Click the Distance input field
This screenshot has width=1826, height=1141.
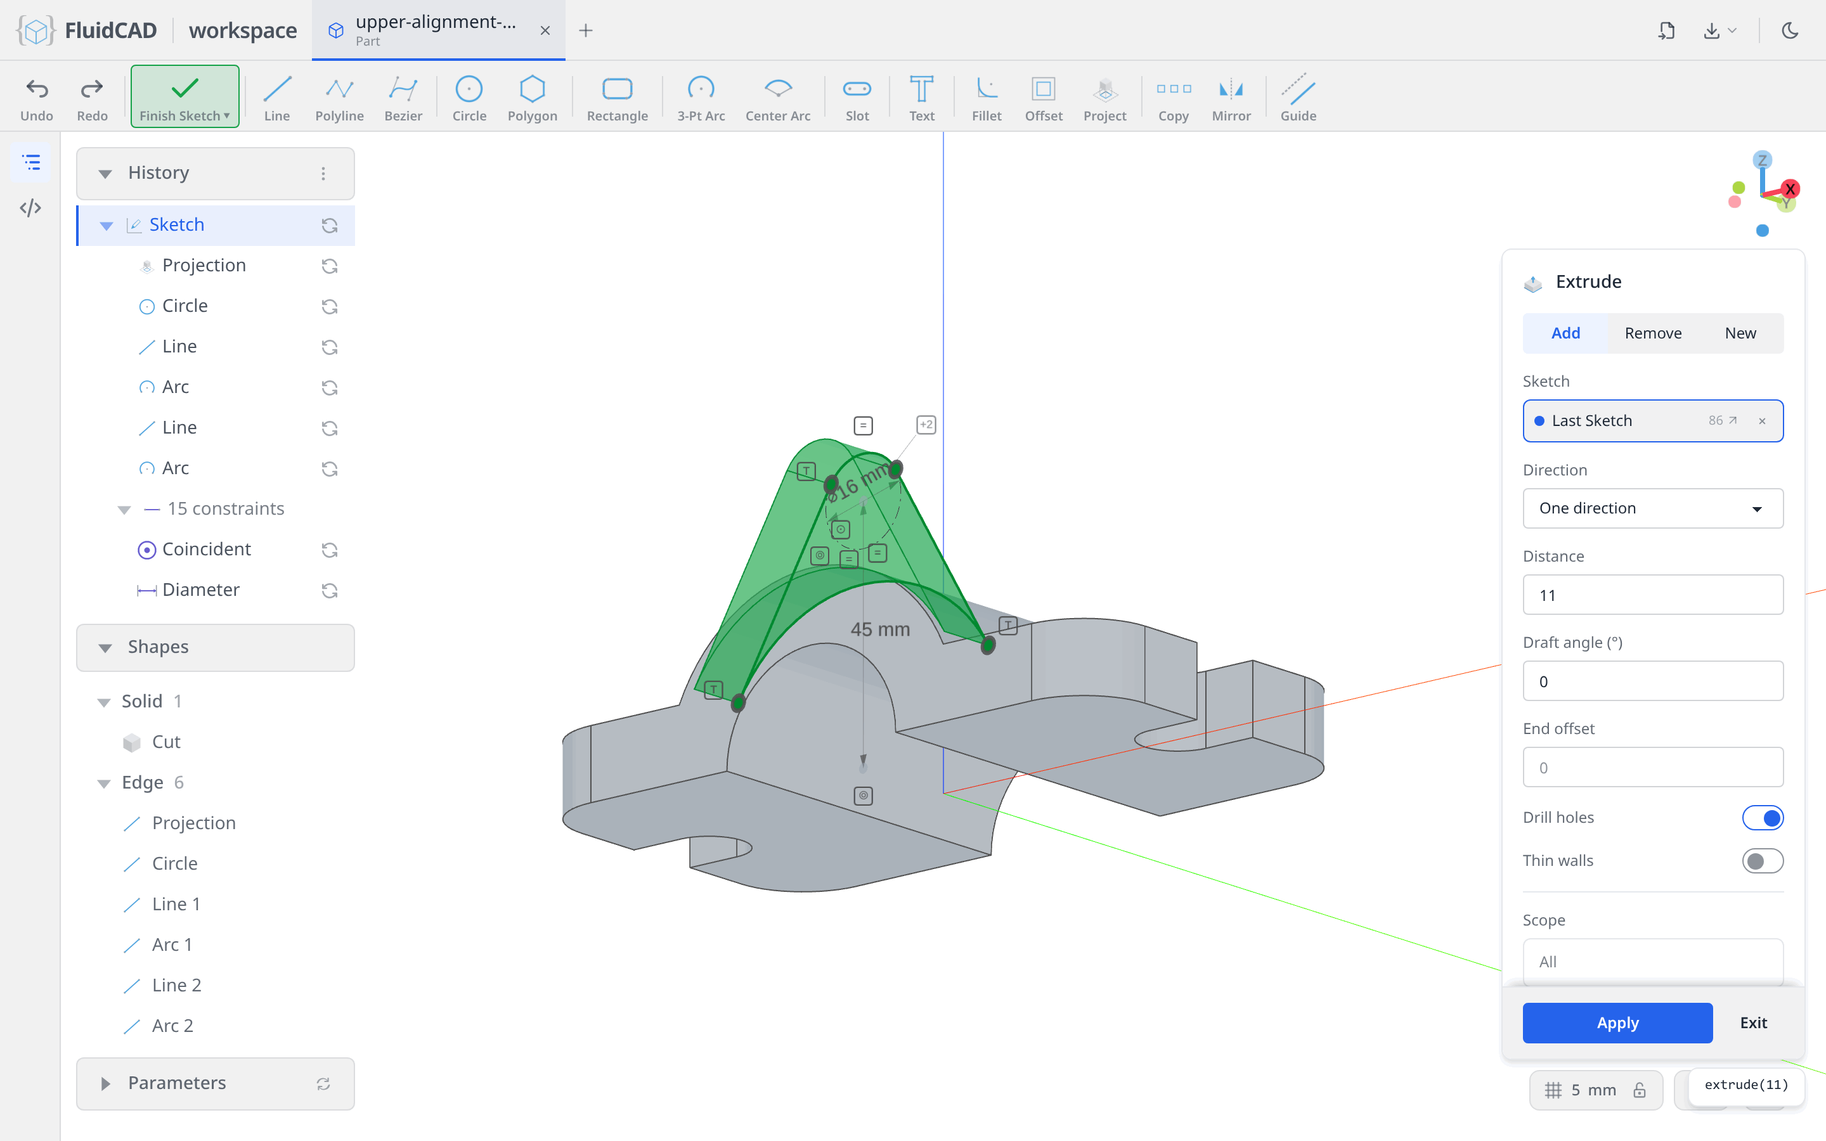point(1652,595)
